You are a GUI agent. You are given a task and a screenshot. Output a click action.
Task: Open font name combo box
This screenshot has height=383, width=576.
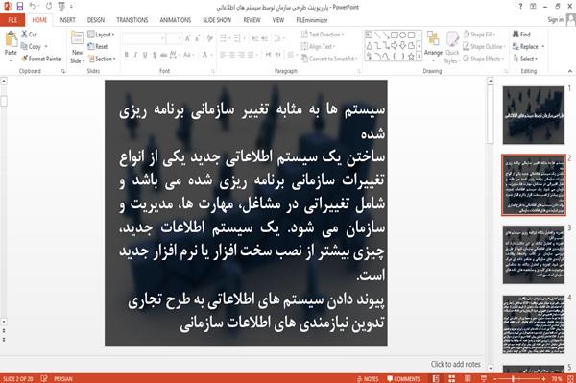click(x=143, y=37)
